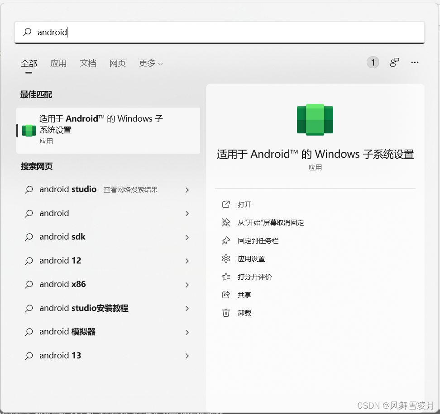440x414 pixels.
Task: Open the three-dot more options menu
Action: click(x=415, y=62)
